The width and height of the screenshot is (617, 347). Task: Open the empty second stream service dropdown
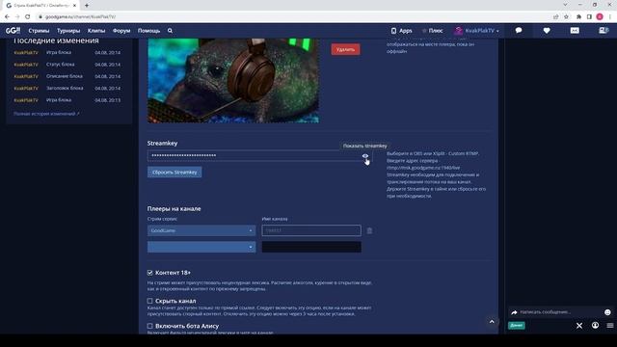coord(201,247)
